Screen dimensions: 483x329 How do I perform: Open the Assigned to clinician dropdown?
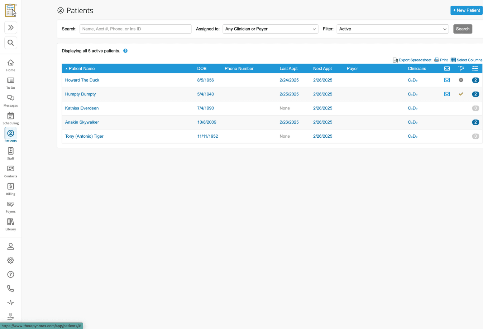pos(270,29)
